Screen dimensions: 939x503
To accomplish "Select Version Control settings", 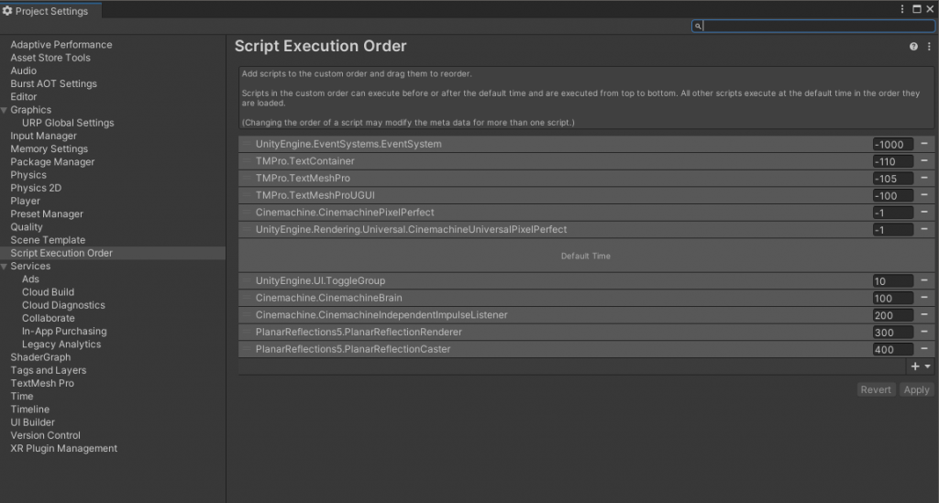I will (45, 435).
